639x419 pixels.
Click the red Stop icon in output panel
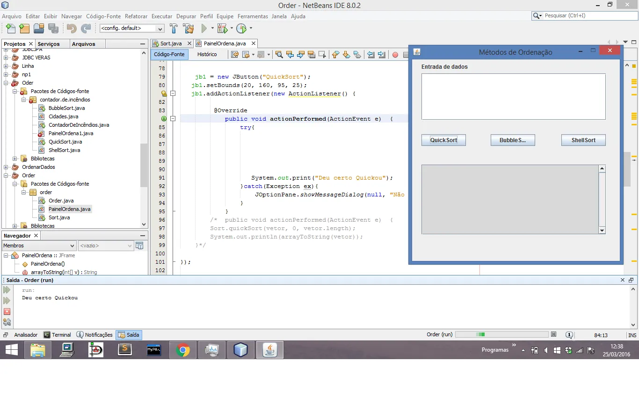(x=7, y=311)
